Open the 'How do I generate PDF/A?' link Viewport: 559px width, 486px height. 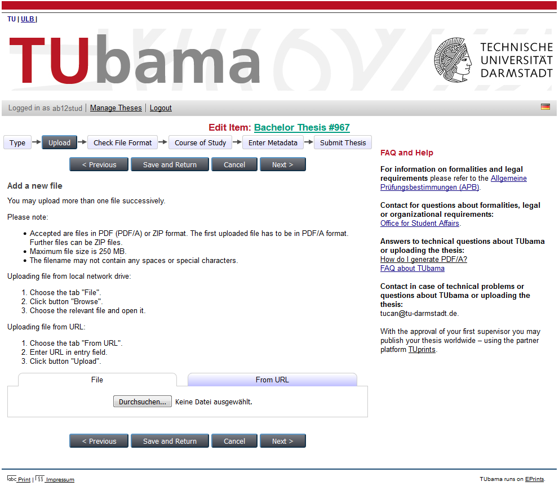point(424,260)
